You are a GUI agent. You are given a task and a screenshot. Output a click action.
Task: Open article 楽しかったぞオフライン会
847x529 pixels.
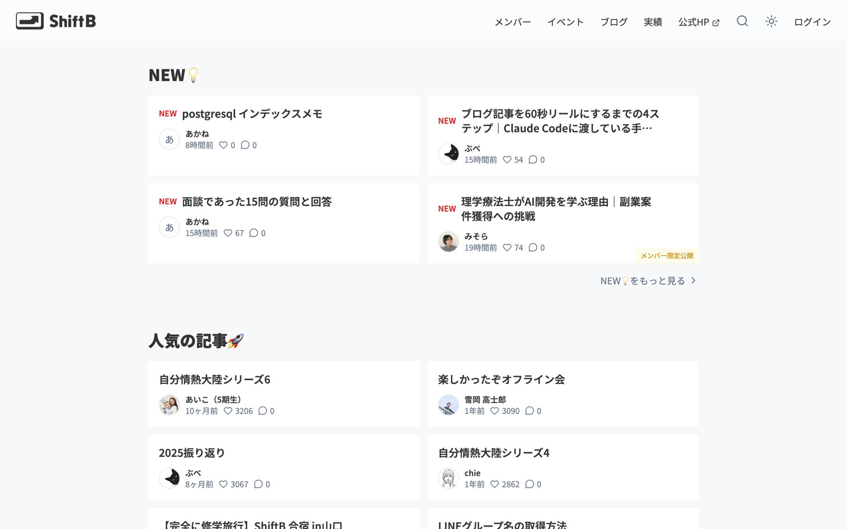(501, 379)
